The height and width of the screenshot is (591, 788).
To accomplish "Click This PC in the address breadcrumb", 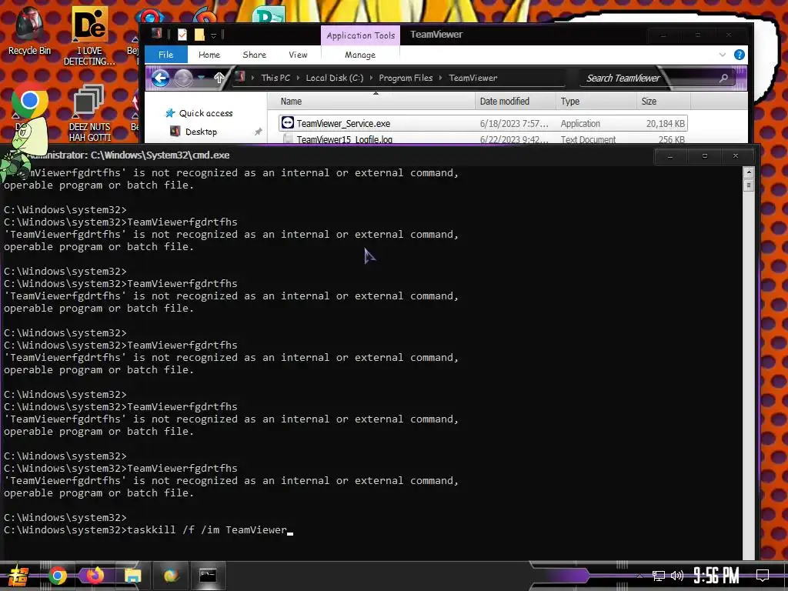I will click(275, 78).
